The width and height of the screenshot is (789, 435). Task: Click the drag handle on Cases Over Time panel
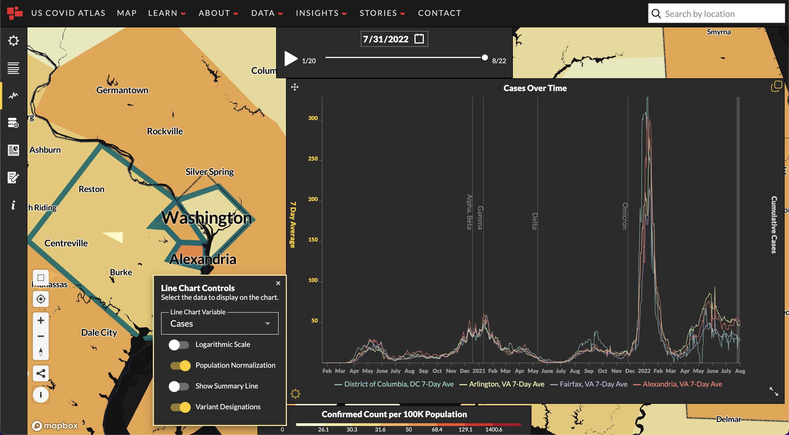click(295, 87)
